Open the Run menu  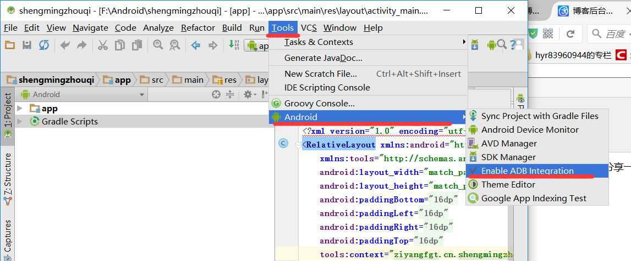pyautogui.click(x=257, y=27)
